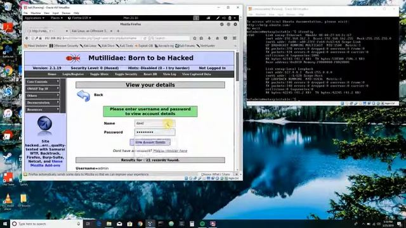Click the Kali top bar battery icon
Screen dimensions: 406x228
230,18
